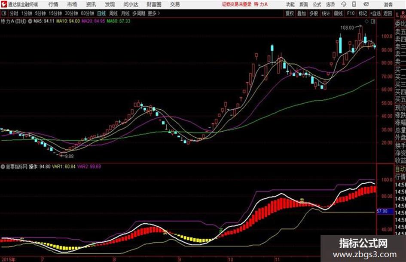Switch to 30分钟 chart period
406x262 pixels.
tap(71, 13)
